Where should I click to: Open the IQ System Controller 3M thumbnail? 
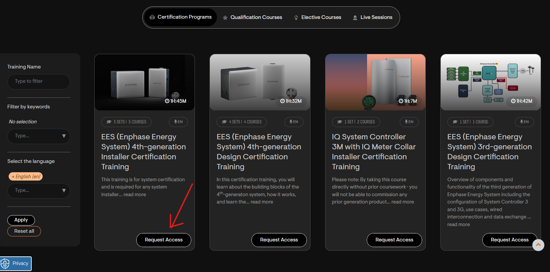(x=375, y=82)
